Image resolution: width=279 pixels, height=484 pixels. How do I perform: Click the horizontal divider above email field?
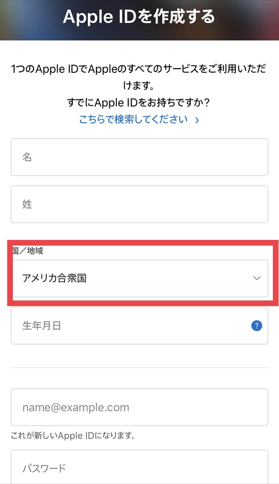pos(139,368)
